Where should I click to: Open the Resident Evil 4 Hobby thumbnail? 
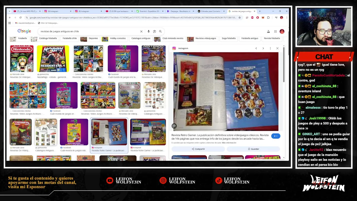(x=53, y=59)
